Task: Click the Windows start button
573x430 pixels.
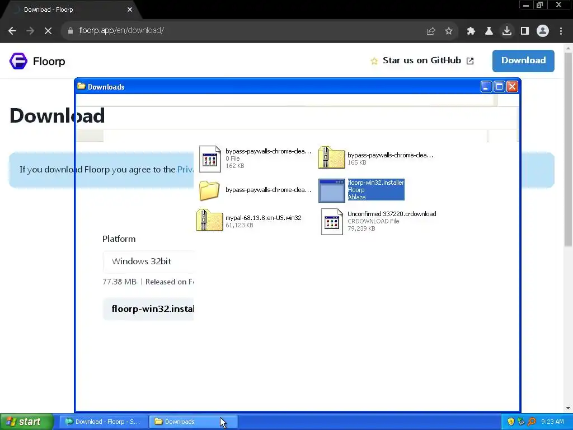Action: tap(27, 422)
